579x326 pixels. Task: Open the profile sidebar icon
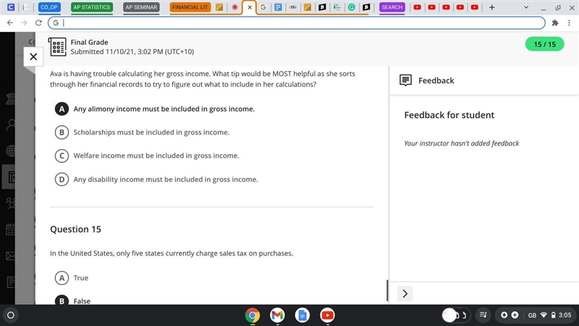coord(11,125)
